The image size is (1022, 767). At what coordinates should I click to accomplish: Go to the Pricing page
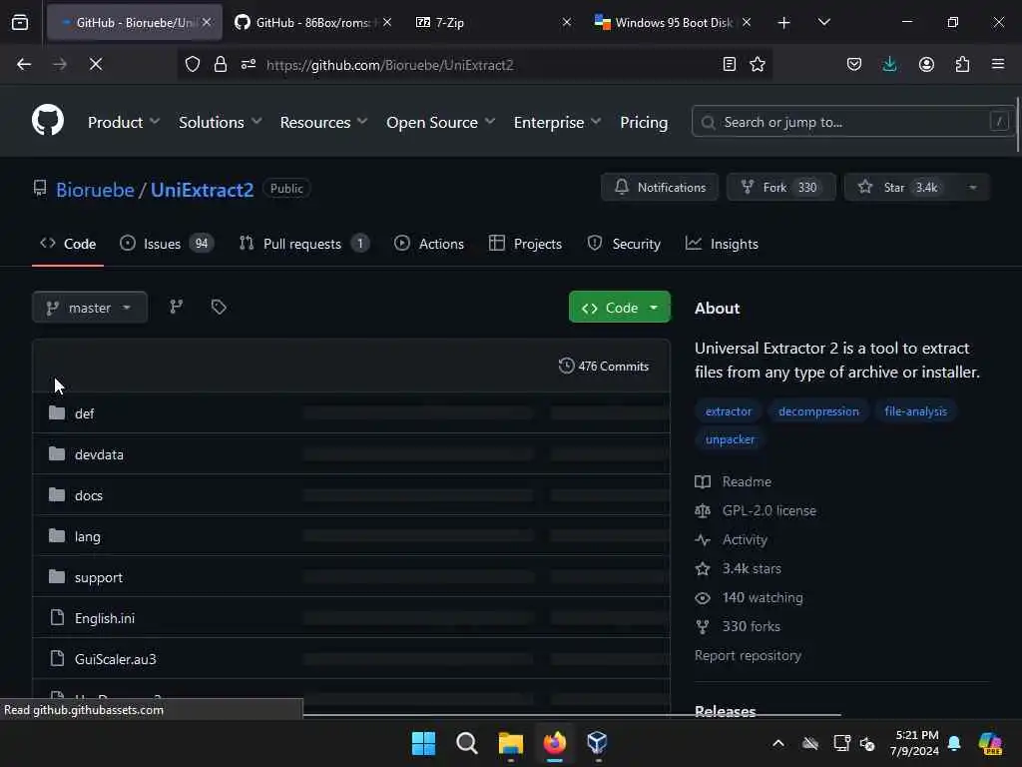point(644,122)
